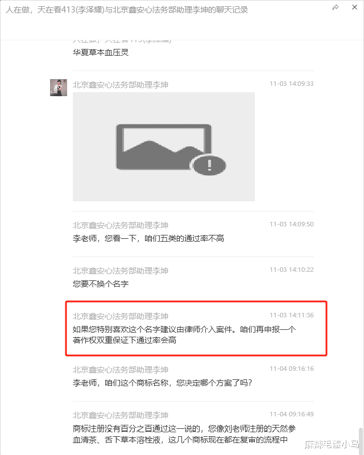The width and height of the screenshot is (364, 455).
Task: Close the chat record window
Action: [354, 7]
